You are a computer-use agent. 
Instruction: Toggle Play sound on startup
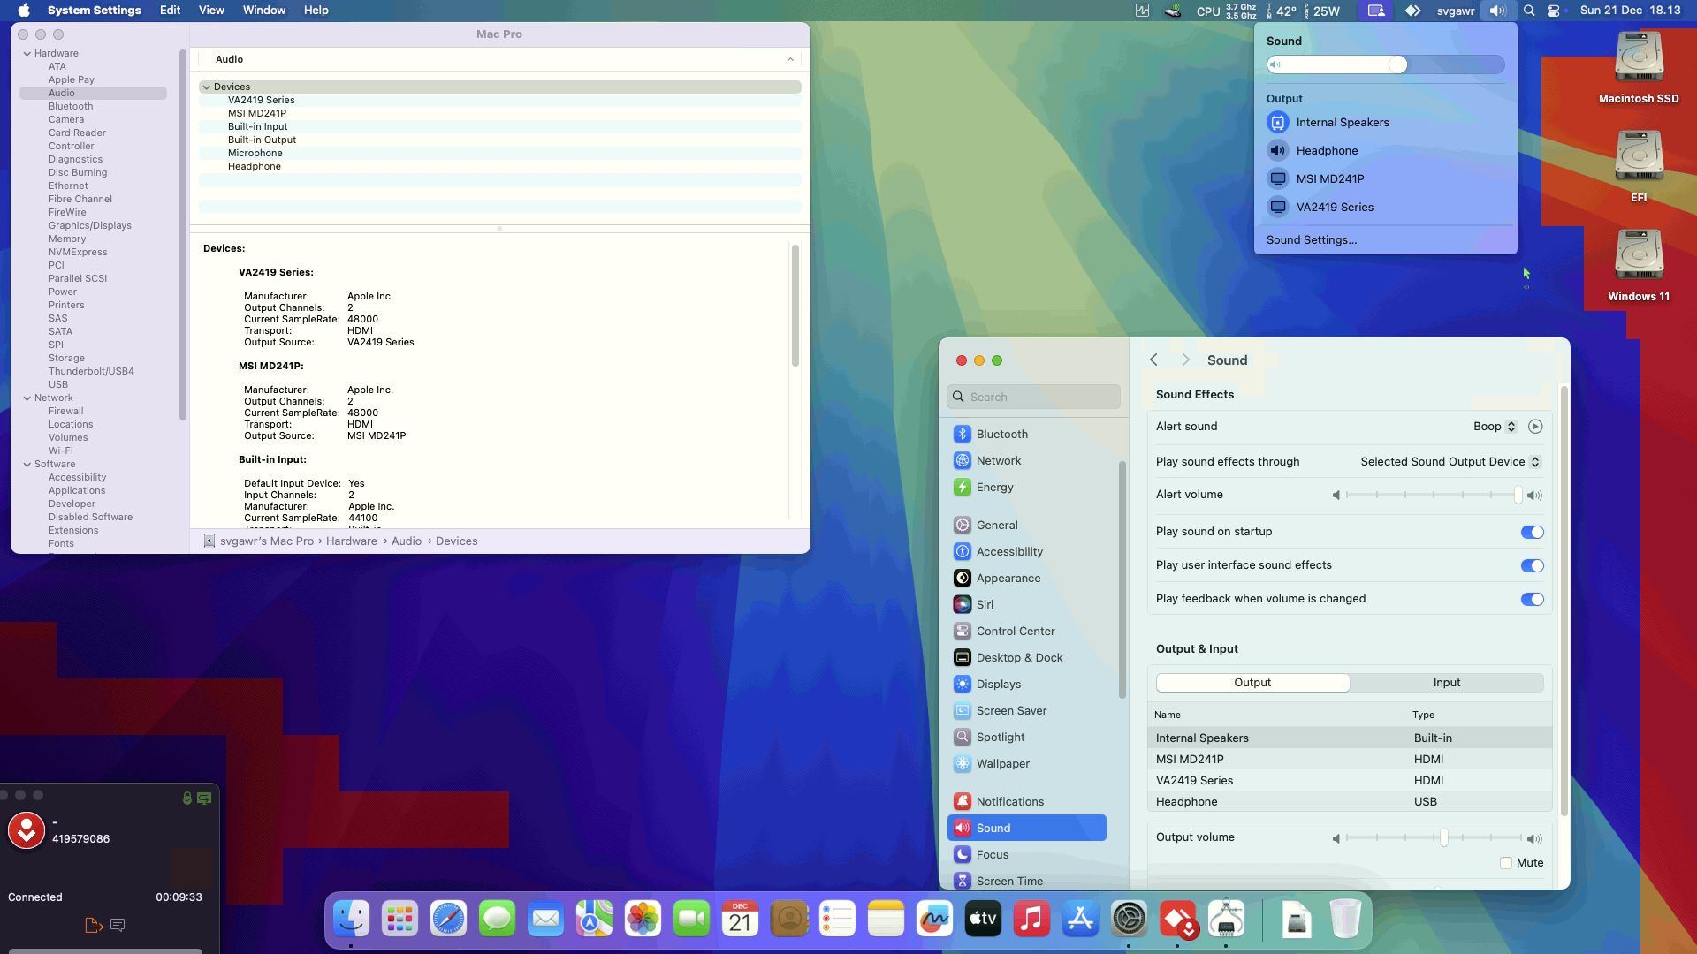[x=1532, y=532]
